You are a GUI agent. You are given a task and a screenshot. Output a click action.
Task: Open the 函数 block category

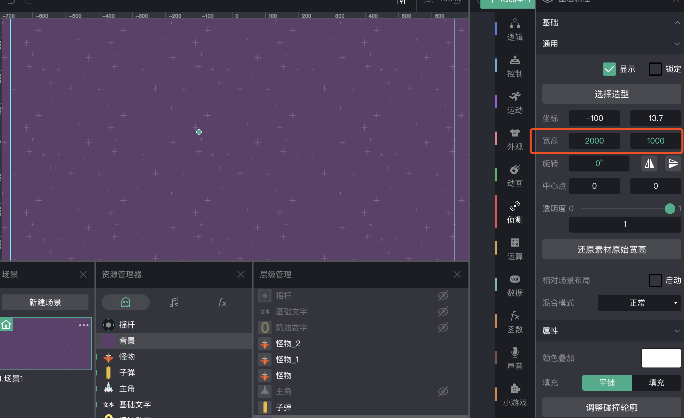[x=515, y=322]
